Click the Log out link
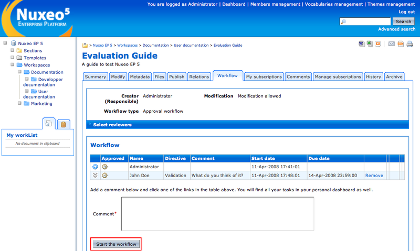The height and width of the screenshot is (251, 420). 406,12
